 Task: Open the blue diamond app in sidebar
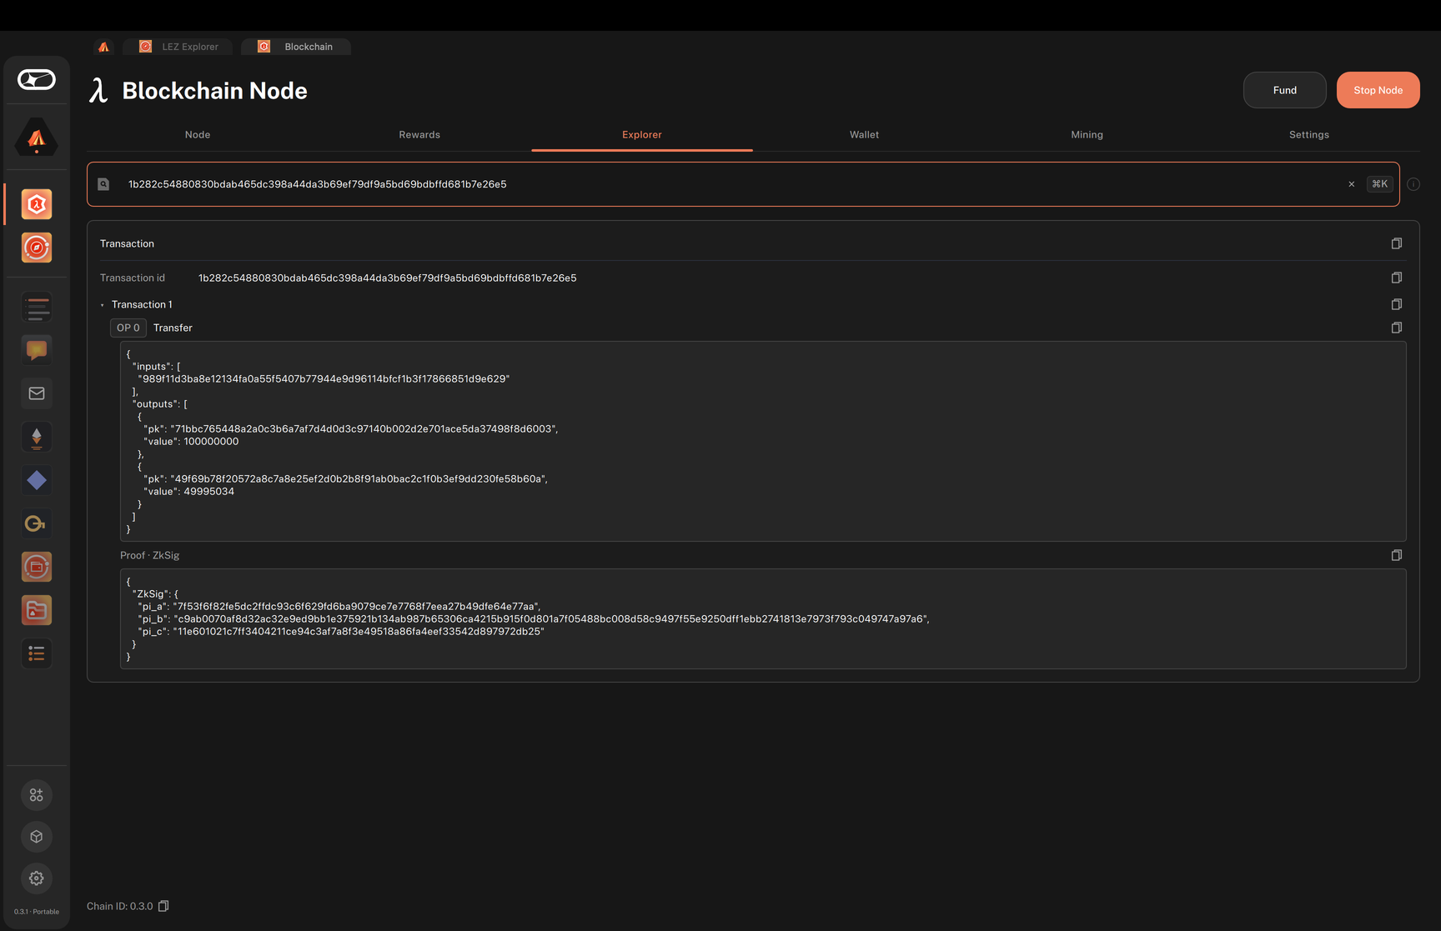pyautogui.click(x=37, y=480)
